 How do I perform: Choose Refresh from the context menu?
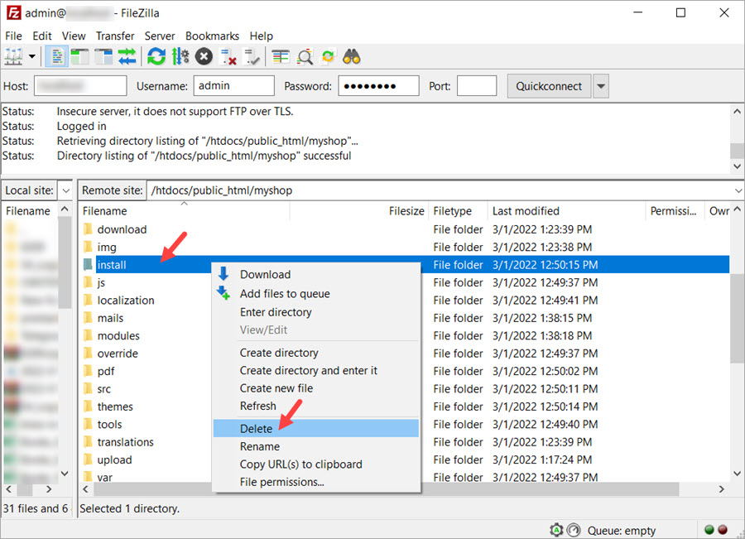pos(316,406)
